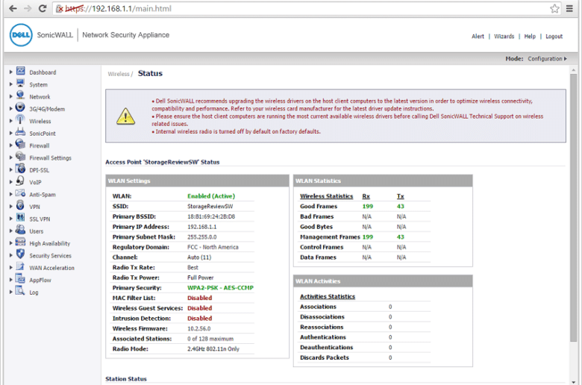Expand the VPN tree arrow

pos(10,207)
